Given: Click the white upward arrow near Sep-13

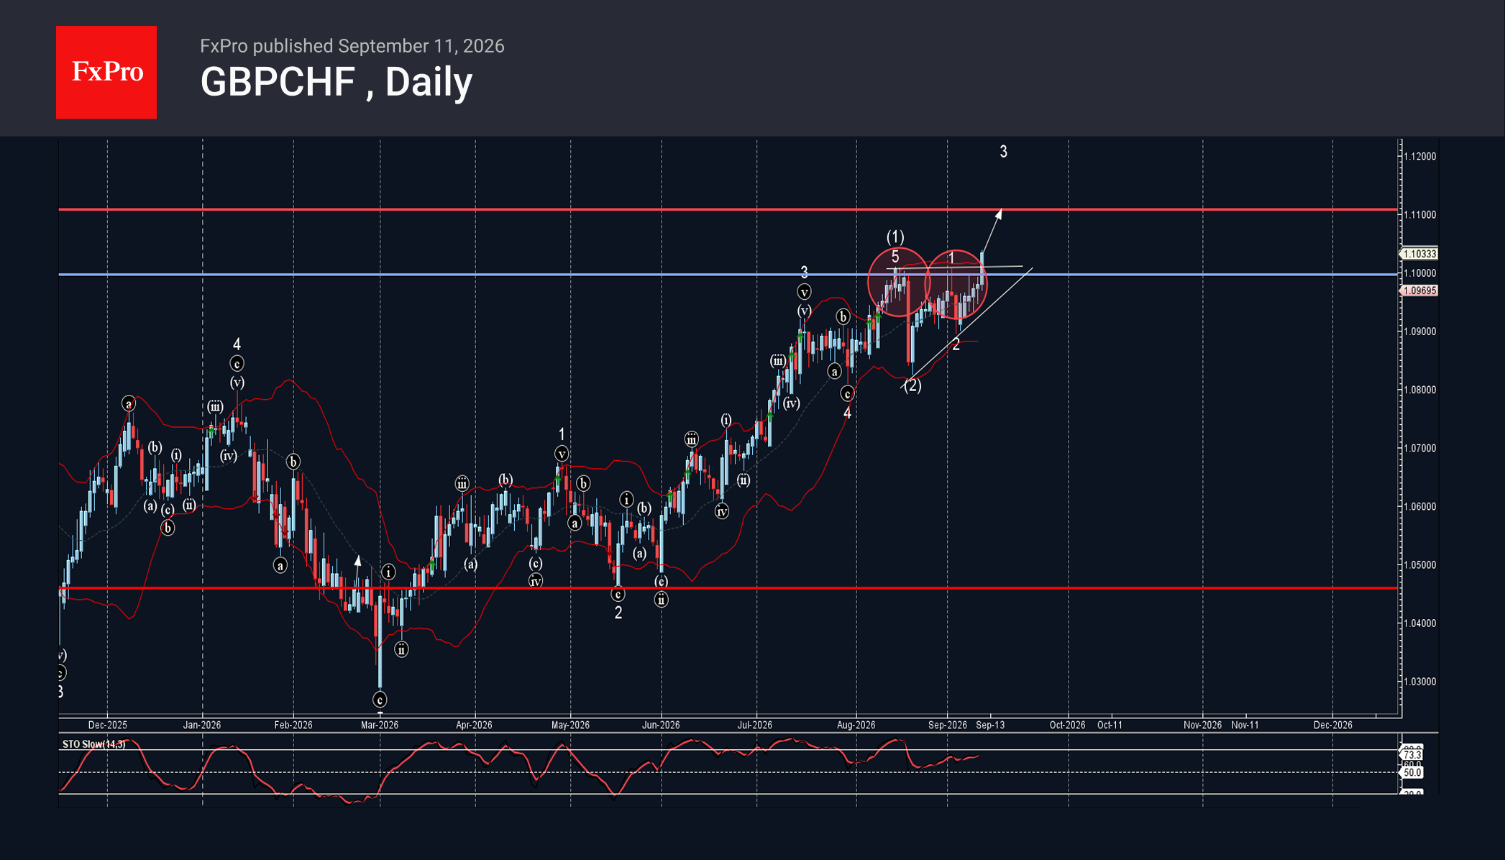Looking at the screenshot, I should (x=992, y=232).
